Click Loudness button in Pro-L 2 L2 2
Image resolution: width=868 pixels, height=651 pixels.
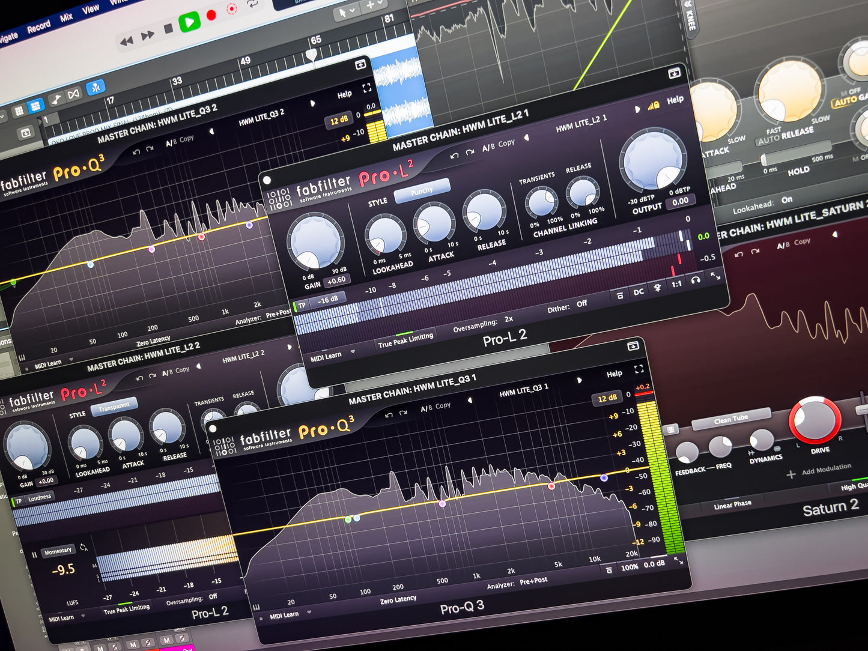[40, 498]
